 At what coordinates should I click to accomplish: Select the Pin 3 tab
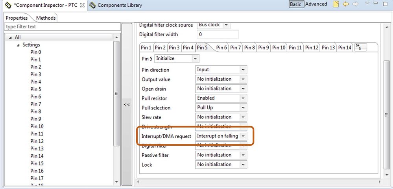point(174,47)
